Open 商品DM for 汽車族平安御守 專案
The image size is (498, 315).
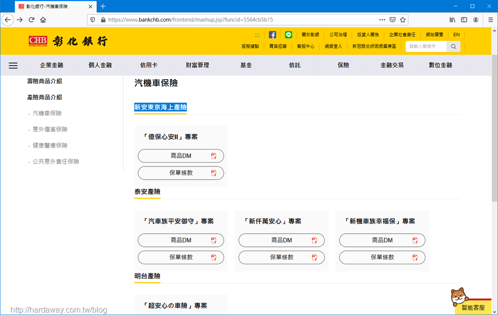coord(181,241)
